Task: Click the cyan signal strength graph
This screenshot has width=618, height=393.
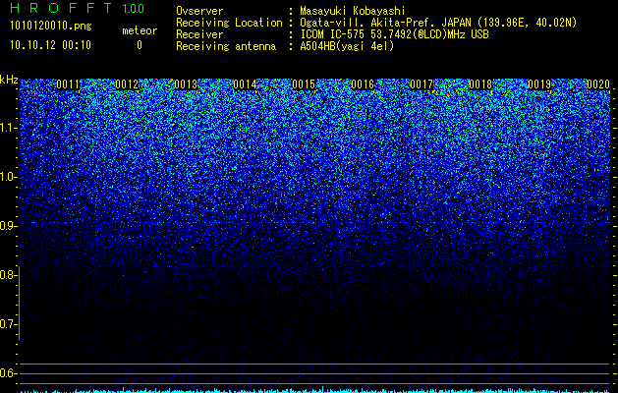Action: pyautogui.click(x=315, y=390)
